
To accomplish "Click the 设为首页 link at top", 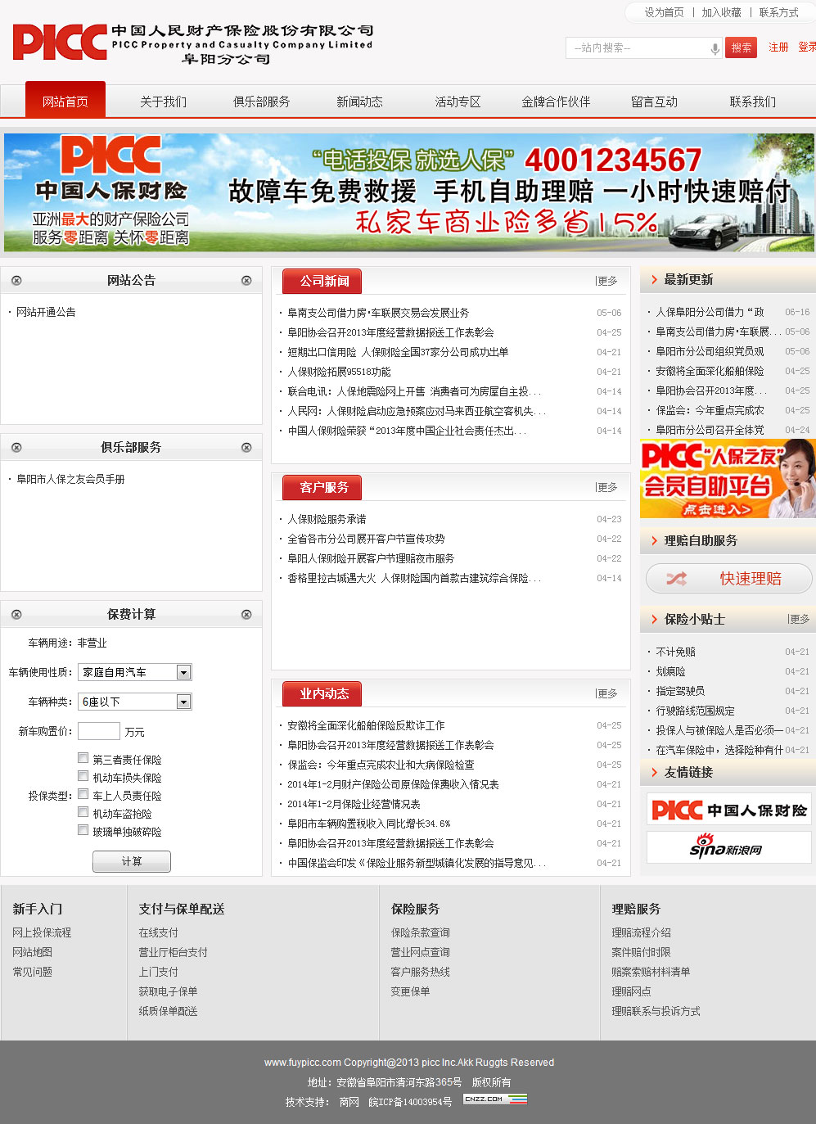I will click(664, 12).
